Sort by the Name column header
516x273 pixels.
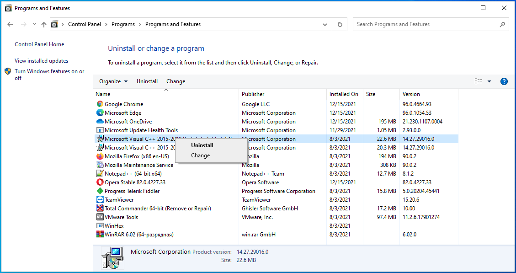(x=166, y=94)
